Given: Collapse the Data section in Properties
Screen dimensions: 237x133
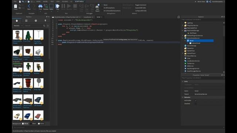Looking at the screenshot, I should tap(183, 81).
